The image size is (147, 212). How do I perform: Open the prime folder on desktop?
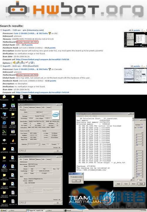[4, 158]
